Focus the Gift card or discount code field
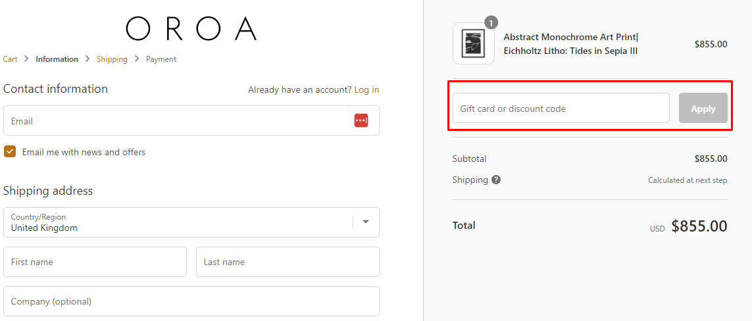The height and width of the screenshot is (321, 752). [561, 108]
